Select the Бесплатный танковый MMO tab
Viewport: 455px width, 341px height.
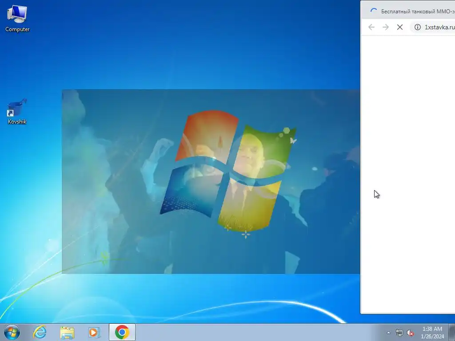point(410,11)
